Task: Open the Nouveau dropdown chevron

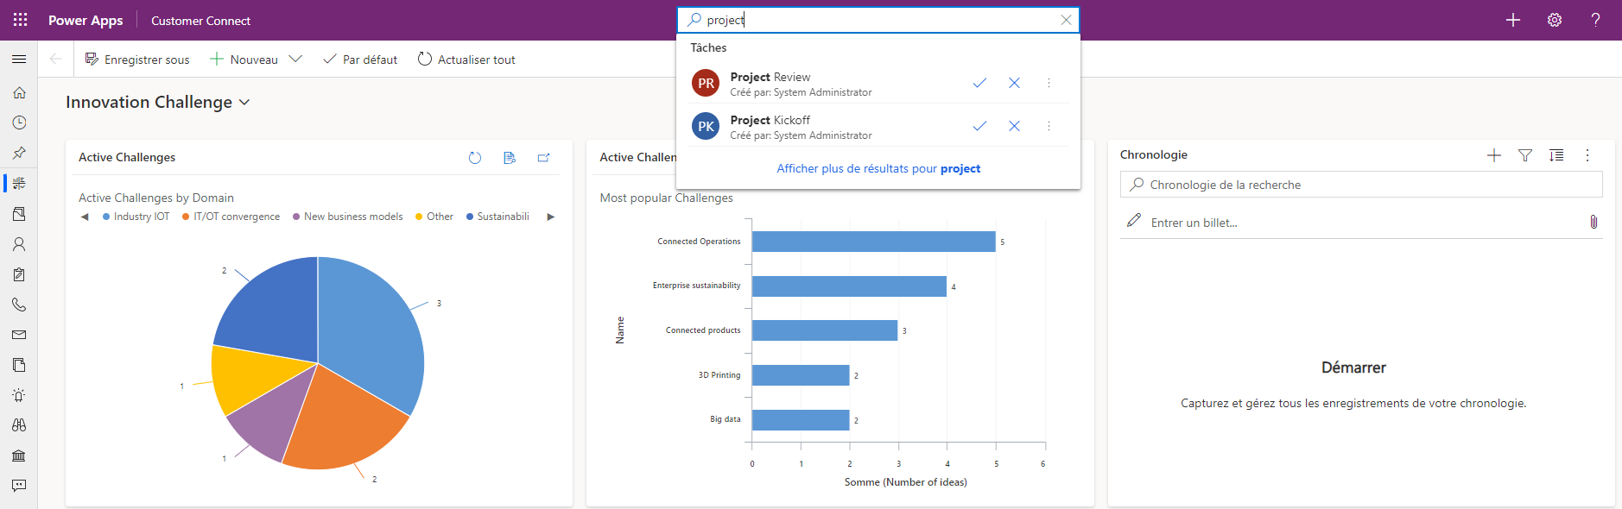Action: (x=295, y=59)
